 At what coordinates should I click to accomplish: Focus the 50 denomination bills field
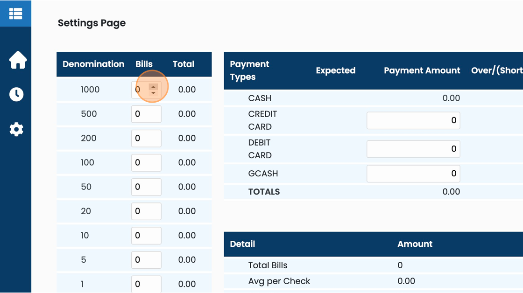coord(146,187)
